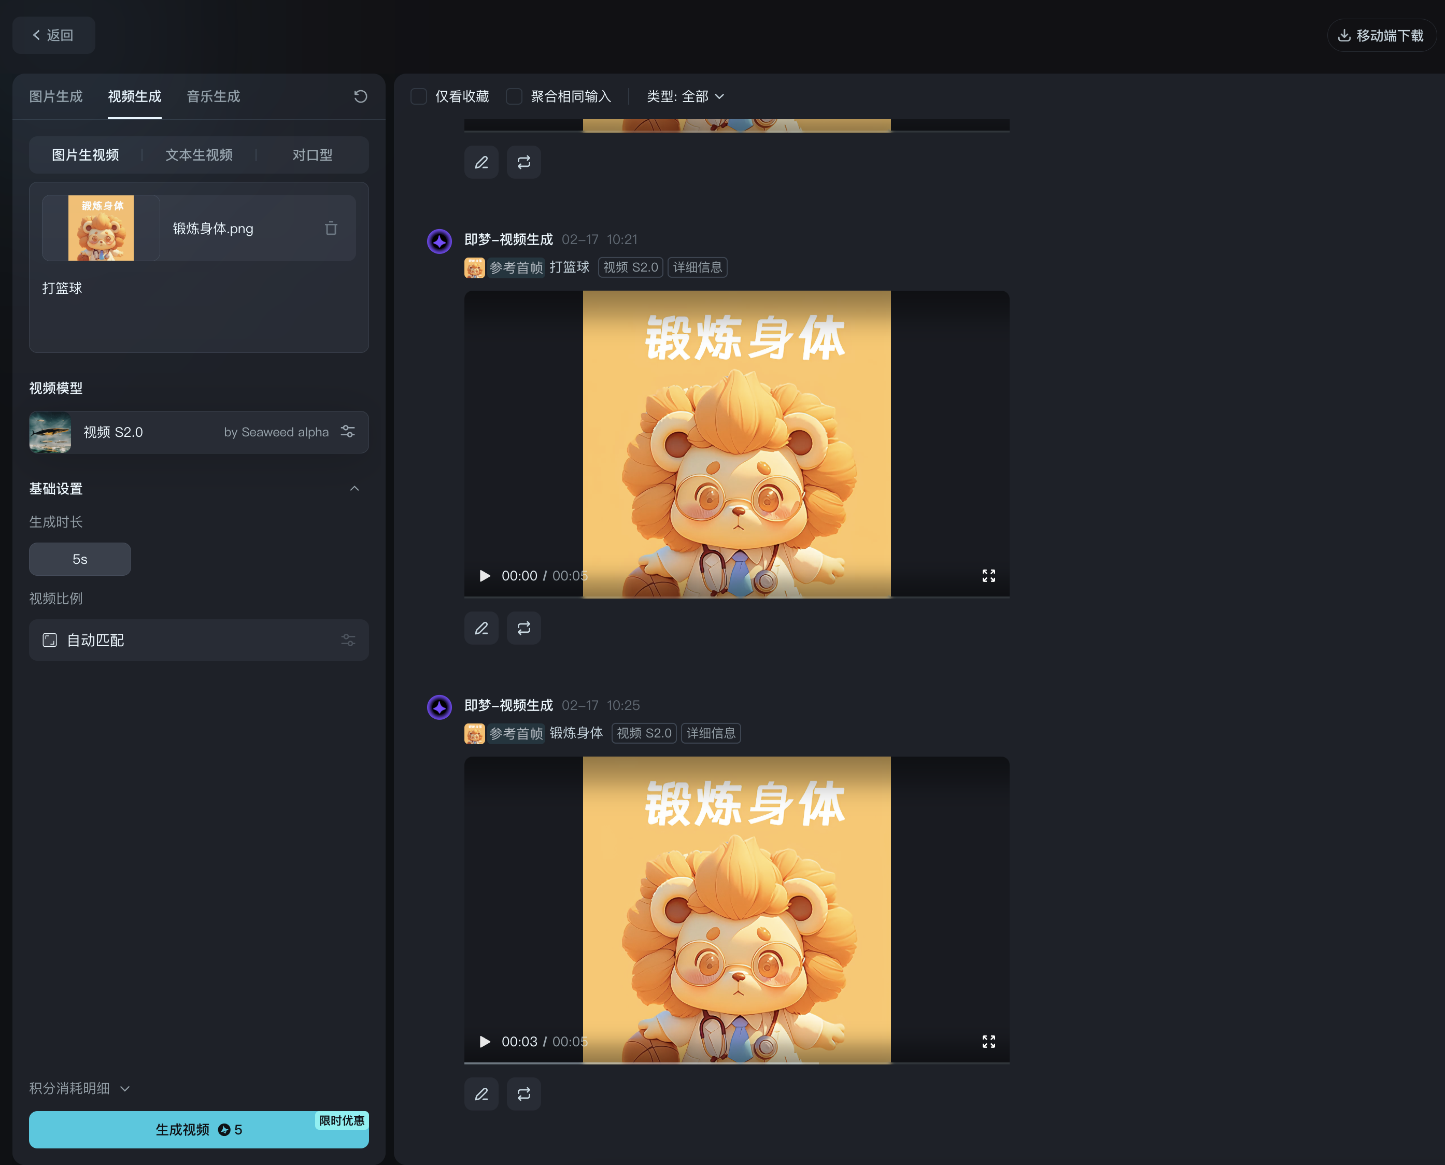Regenerate the 打篮球 video
1445x1165 pixels.
tap(523, 628)
